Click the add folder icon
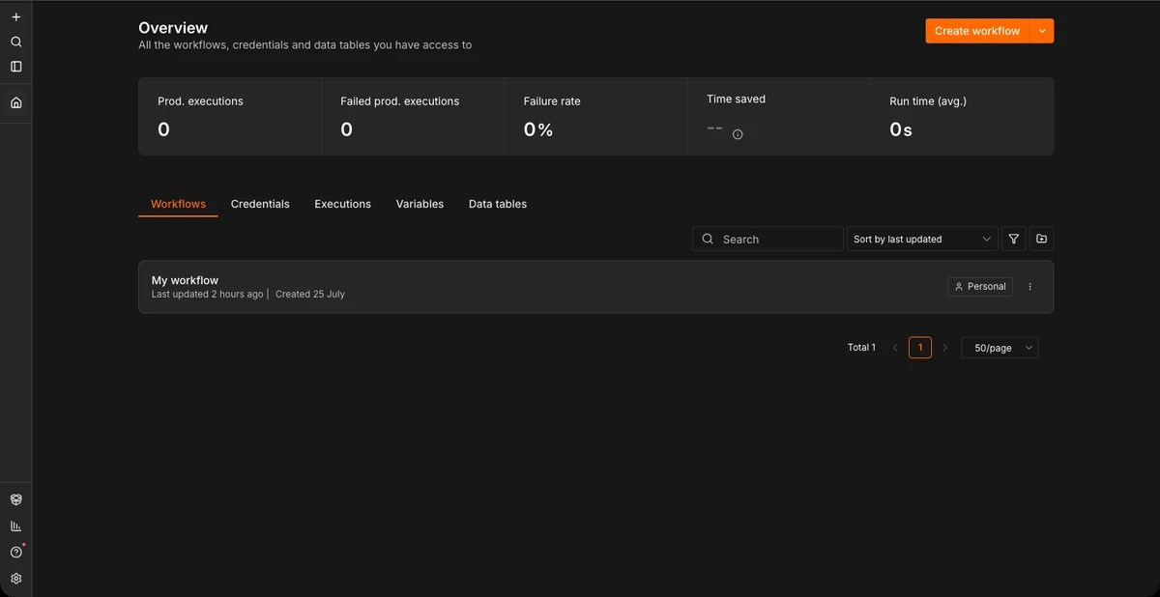This screenshot has height=597, width=1160. tap(1041, 239)
